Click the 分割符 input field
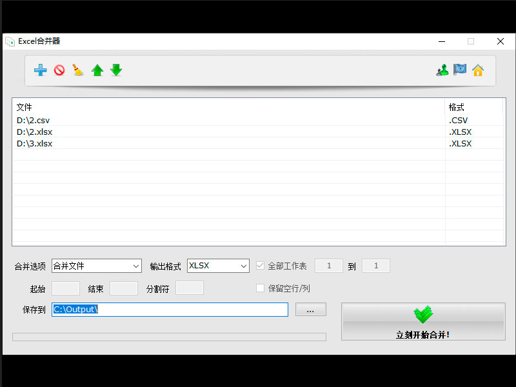Viewport: 516px width, 387px height. pyautogui.click(x=190, y=288)
